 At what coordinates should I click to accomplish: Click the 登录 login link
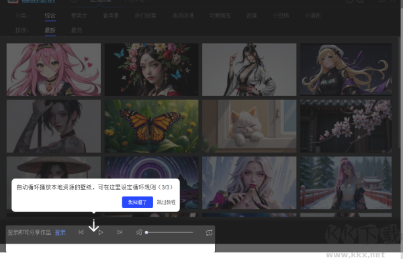click(x=60, y=233)
